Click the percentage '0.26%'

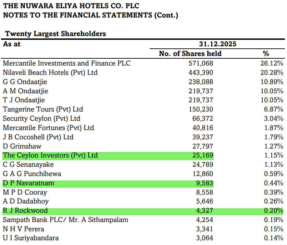tap(274, 201)
